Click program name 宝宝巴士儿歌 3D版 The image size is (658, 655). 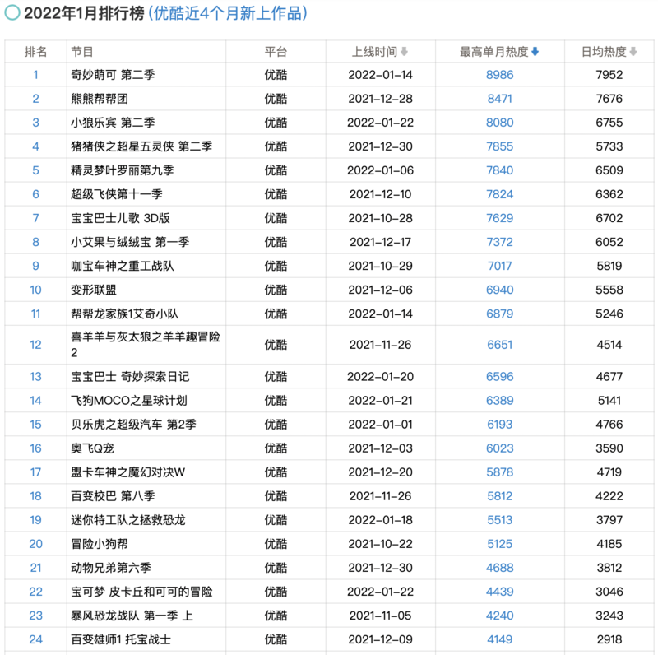click(120, 218)
